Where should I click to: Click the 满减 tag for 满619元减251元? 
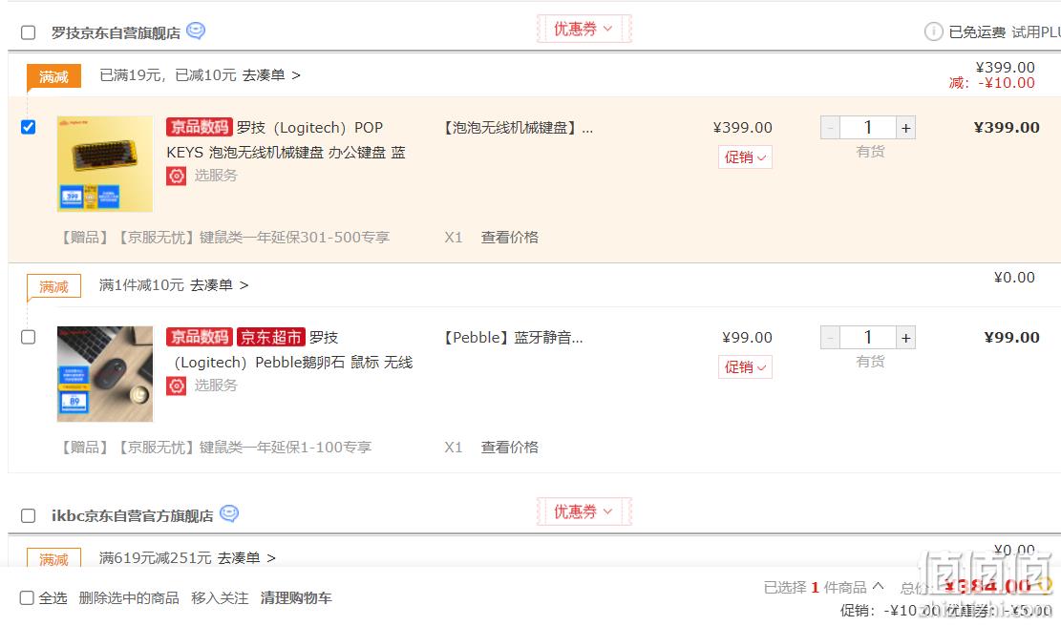[x=53, y=558]
